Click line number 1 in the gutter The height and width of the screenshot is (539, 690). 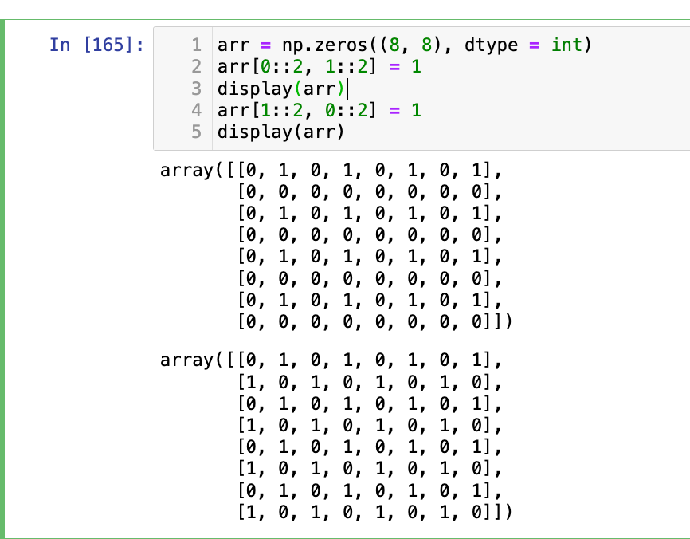point(197,45)
